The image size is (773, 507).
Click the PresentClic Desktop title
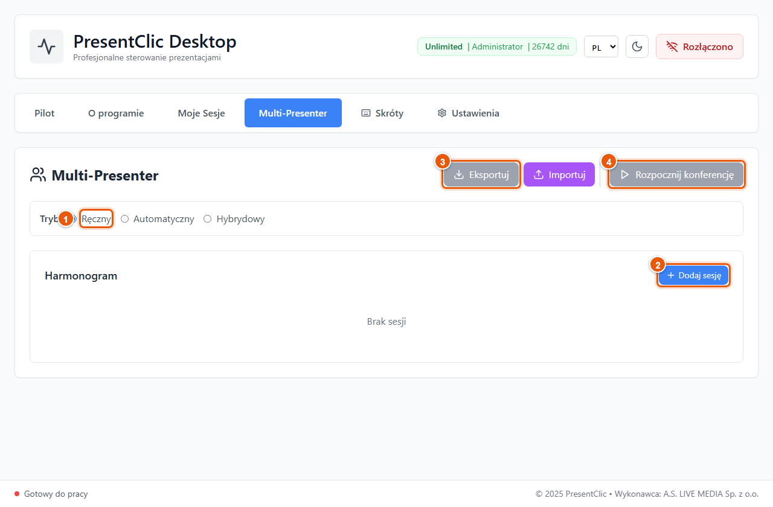click(x=155, y=42)
